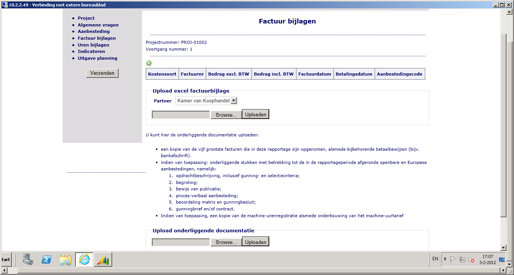Click the Factuurdatum column header
The image size is (514, 275).
(x=315, y=74)
